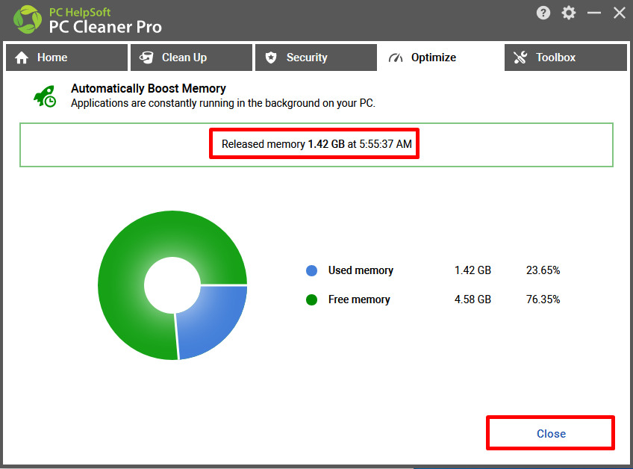Click the shield icon on Security tab
The image size is (633, 469).
[271, 58]
